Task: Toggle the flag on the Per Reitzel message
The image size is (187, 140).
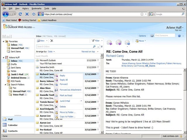Action: pyautogui.click(x=98, y=129)
